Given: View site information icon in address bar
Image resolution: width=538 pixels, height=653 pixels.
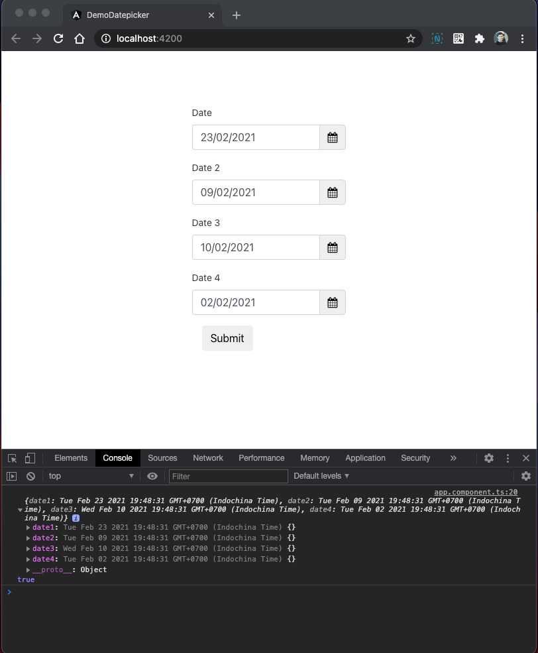Looking at the screenshot, I should pyautogui.click(x=106, y=38).
